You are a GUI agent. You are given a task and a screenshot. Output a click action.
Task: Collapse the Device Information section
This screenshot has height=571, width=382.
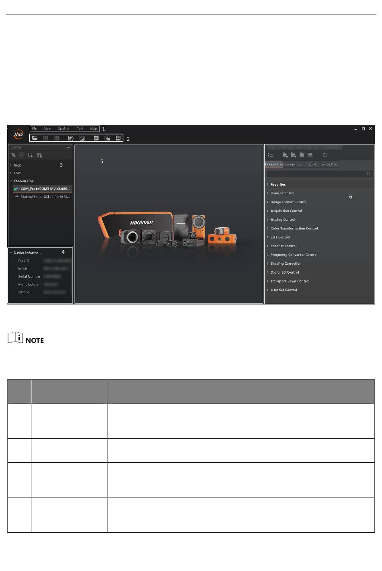tap(11, 253)
